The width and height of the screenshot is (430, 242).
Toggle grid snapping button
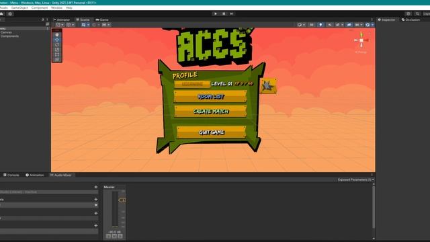(83, 25)
